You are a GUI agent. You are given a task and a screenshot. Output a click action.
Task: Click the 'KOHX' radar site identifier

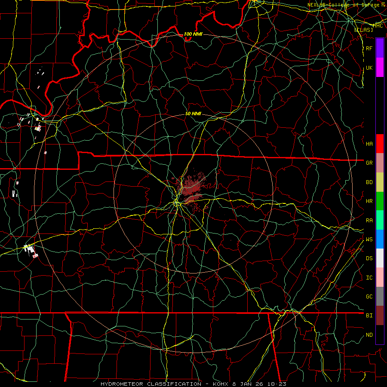[221, 384]
